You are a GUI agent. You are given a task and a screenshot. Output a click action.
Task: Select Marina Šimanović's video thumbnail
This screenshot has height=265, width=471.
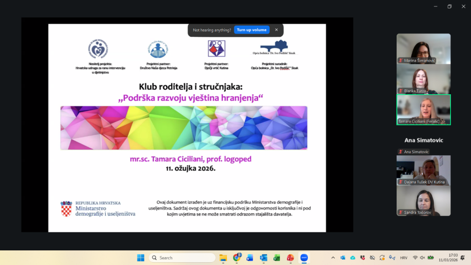point(424,48)
